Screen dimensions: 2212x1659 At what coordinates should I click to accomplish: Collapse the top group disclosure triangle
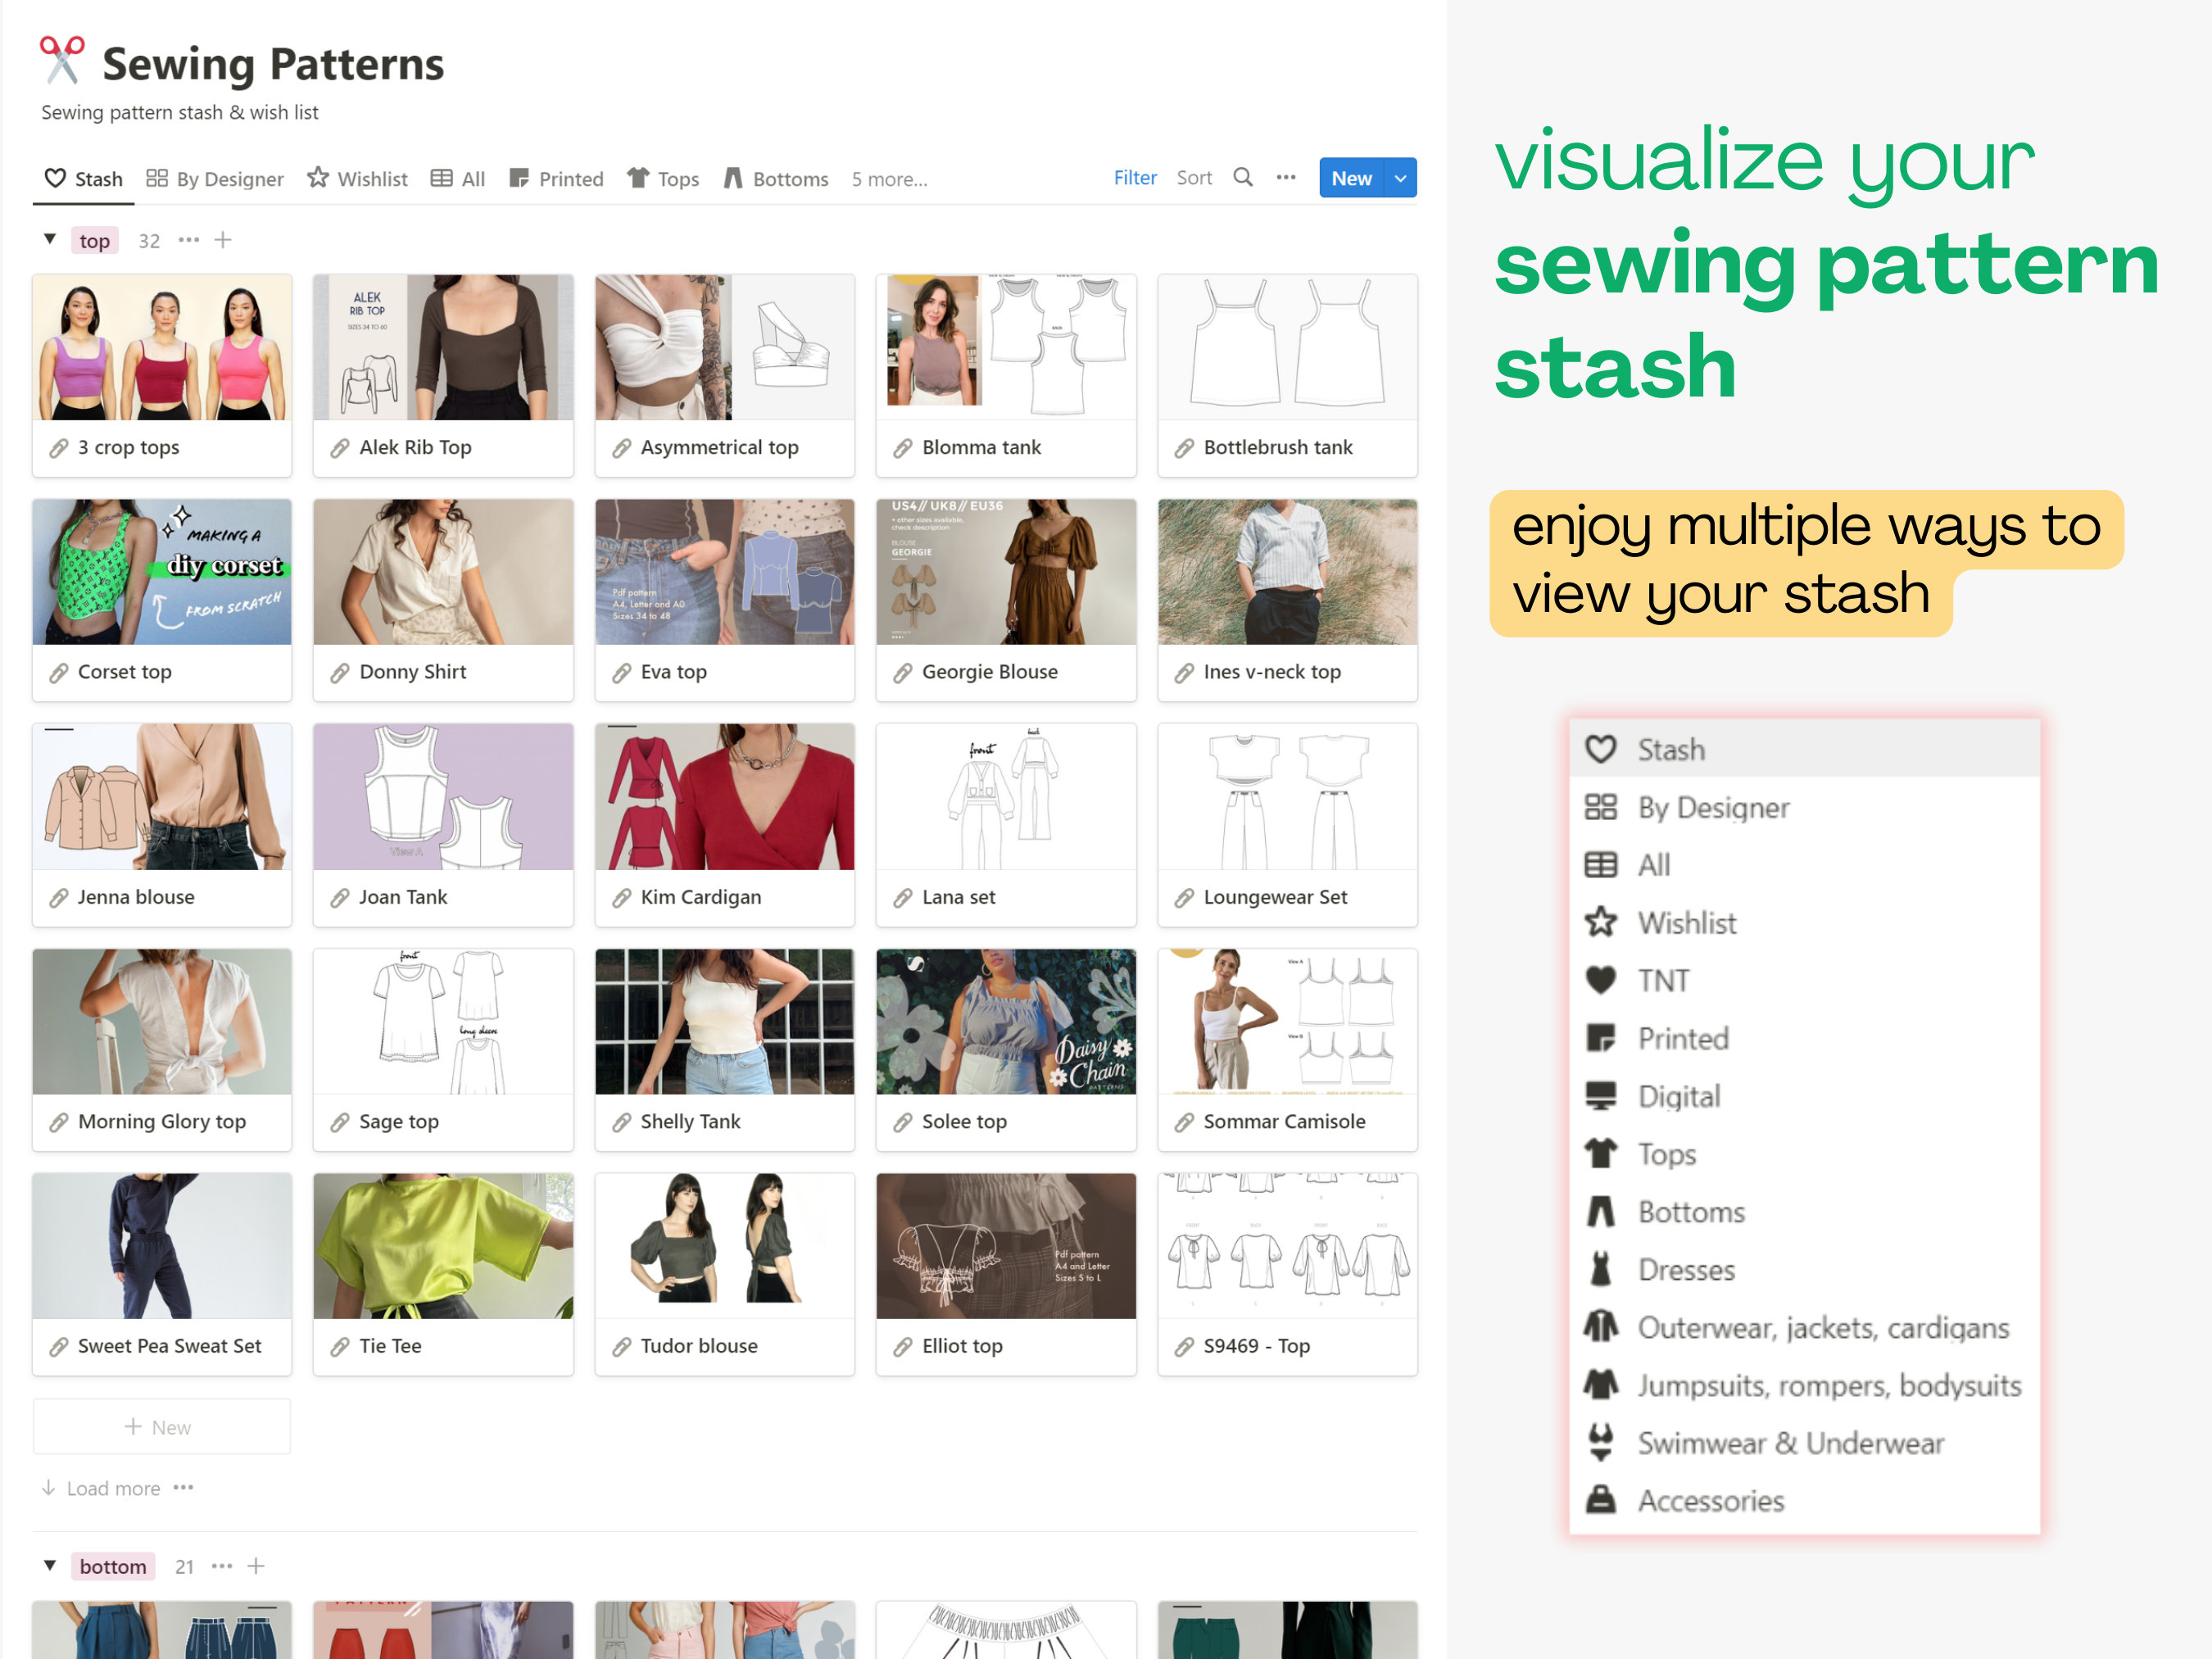coord(49,239)
